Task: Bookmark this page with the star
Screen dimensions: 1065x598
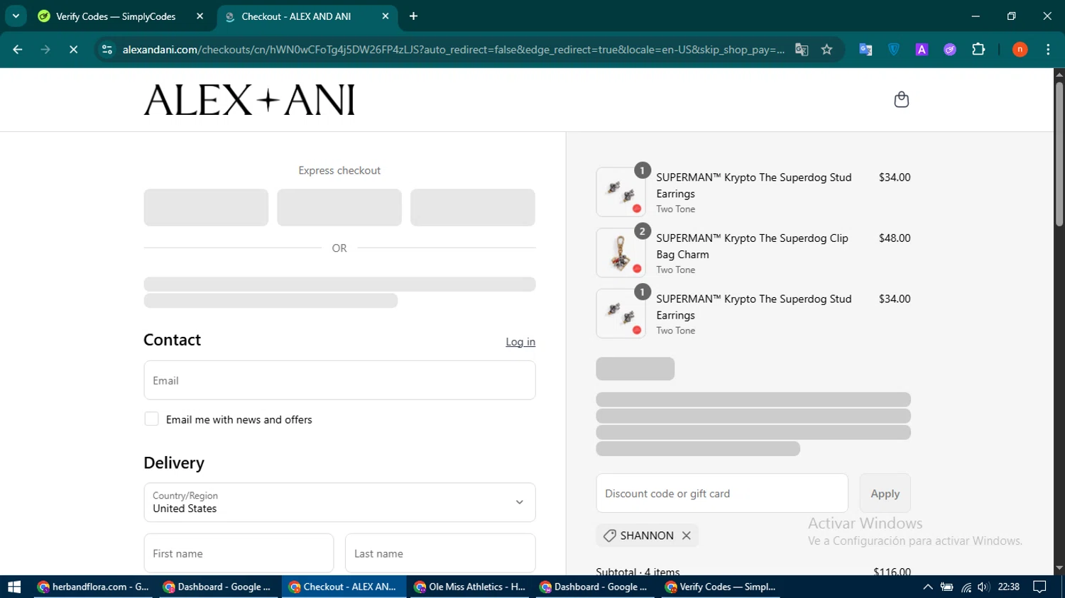Action: pos(826,50)
